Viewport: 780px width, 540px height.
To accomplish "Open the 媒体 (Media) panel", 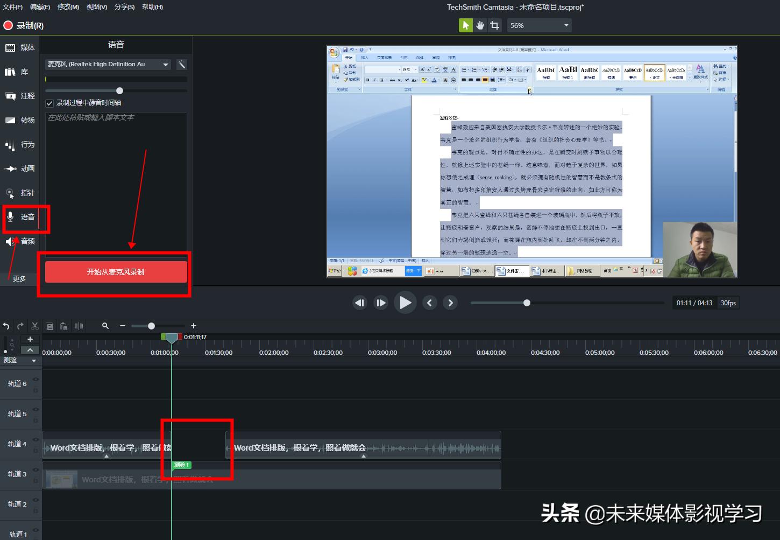I will coord(20,47).
